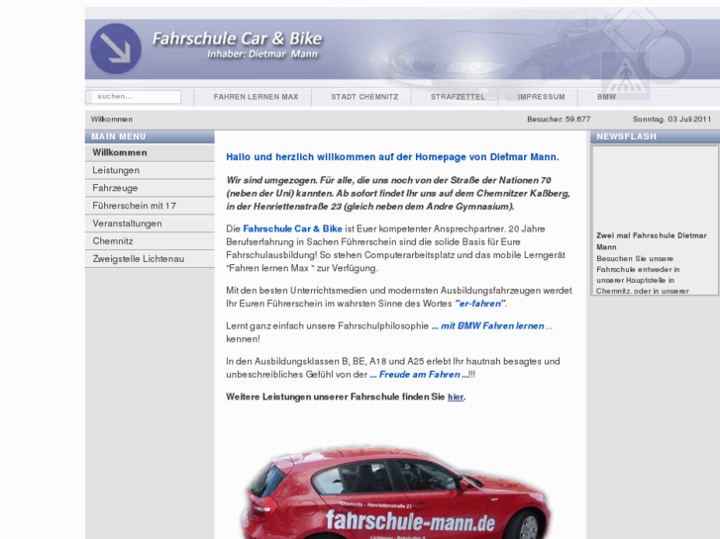Viewport: 720px width, 539px height.
Task: Click the Fahrschule Car & Bike header title
Action: pos(237,39)
